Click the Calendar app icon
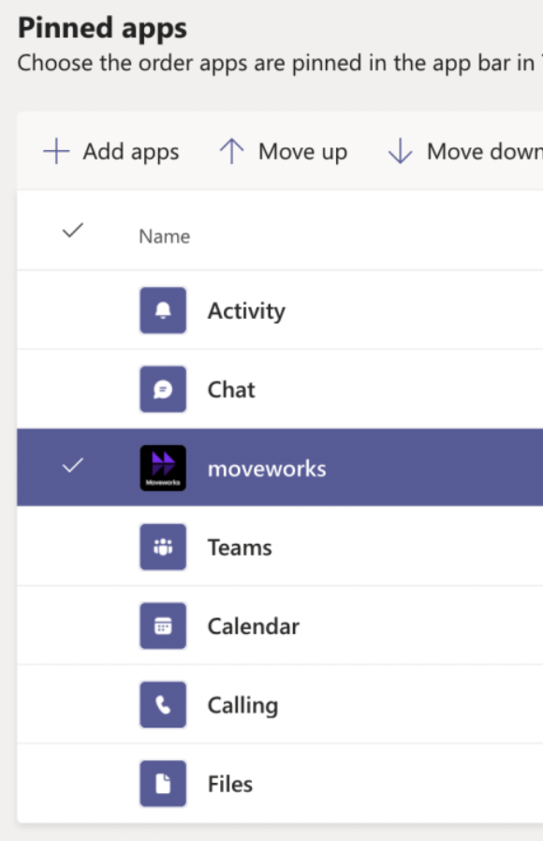543x841 pixels. [163, 625]
